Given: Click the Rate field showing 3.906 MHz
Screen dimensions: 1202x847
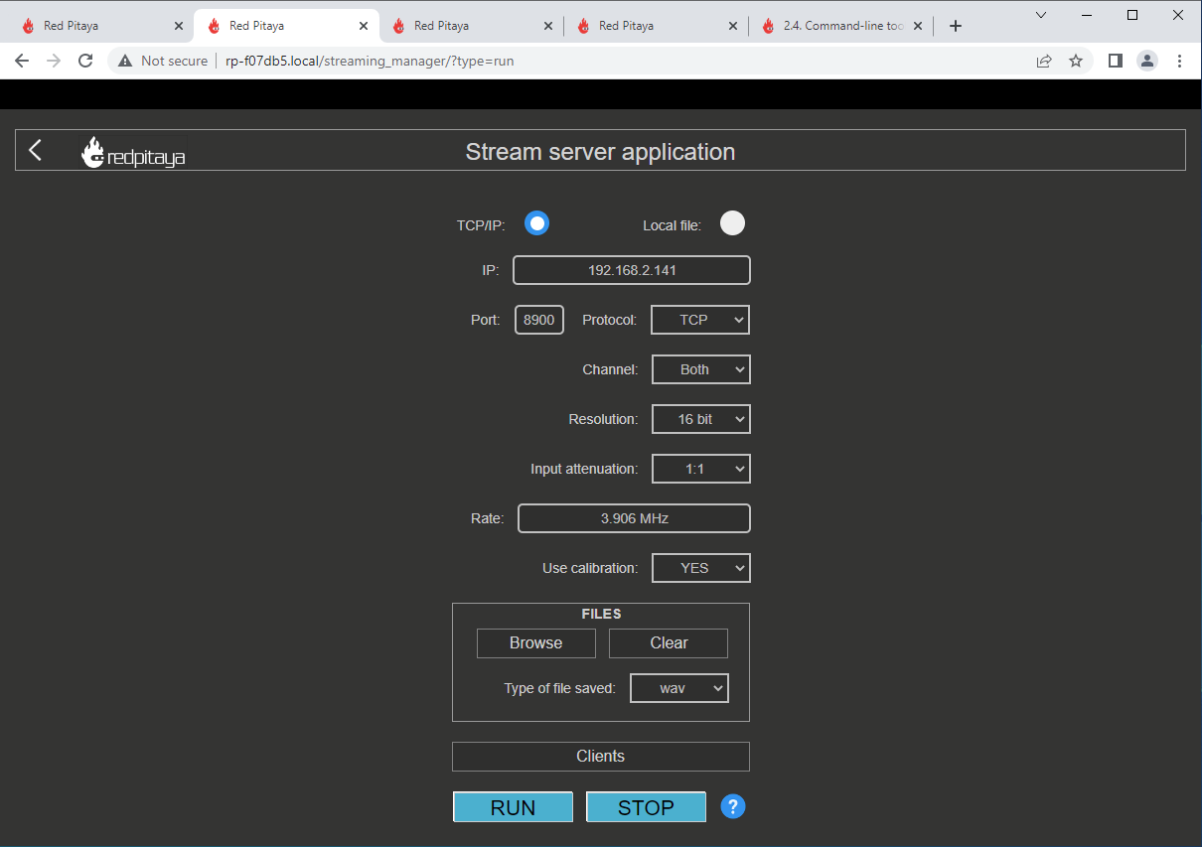Looking at the screenshot, I should pyautogui.click(x=634, y=518).
